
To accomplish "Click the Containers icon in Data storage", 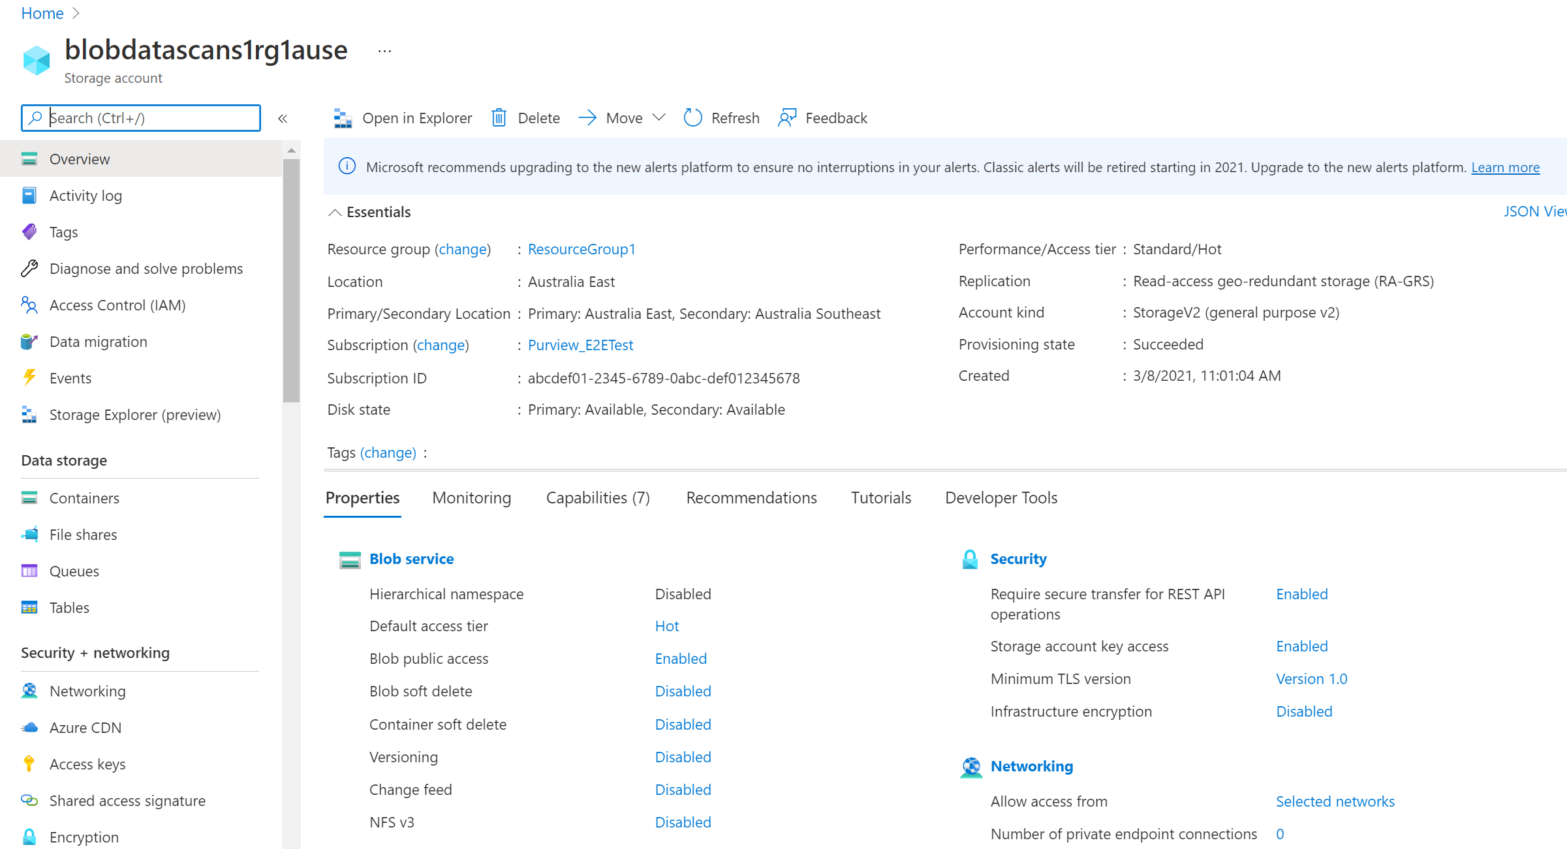I will coord(29,498).
